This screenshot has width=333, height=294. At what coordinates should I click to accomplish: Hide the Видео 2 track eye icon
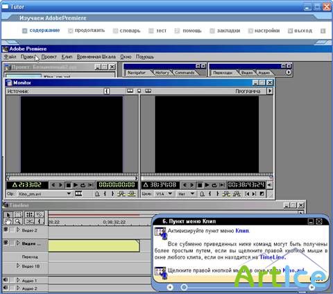coord(6,230)
